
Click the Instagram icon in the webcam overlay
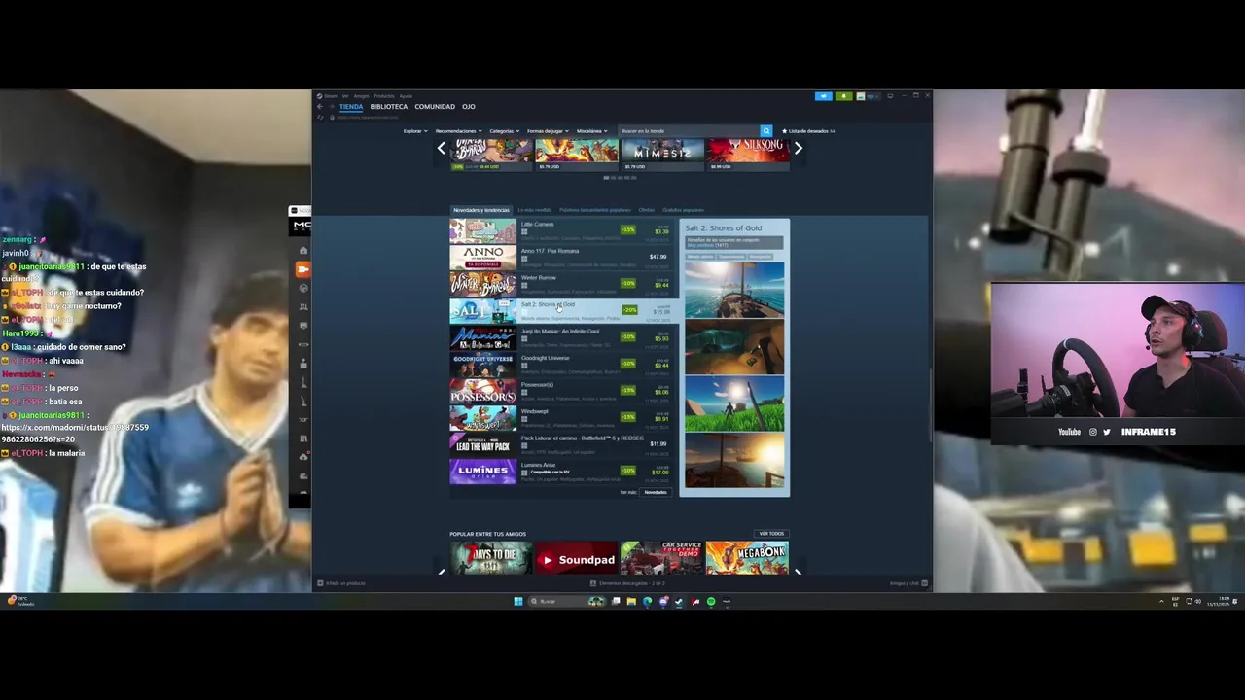click(1092, 432)
